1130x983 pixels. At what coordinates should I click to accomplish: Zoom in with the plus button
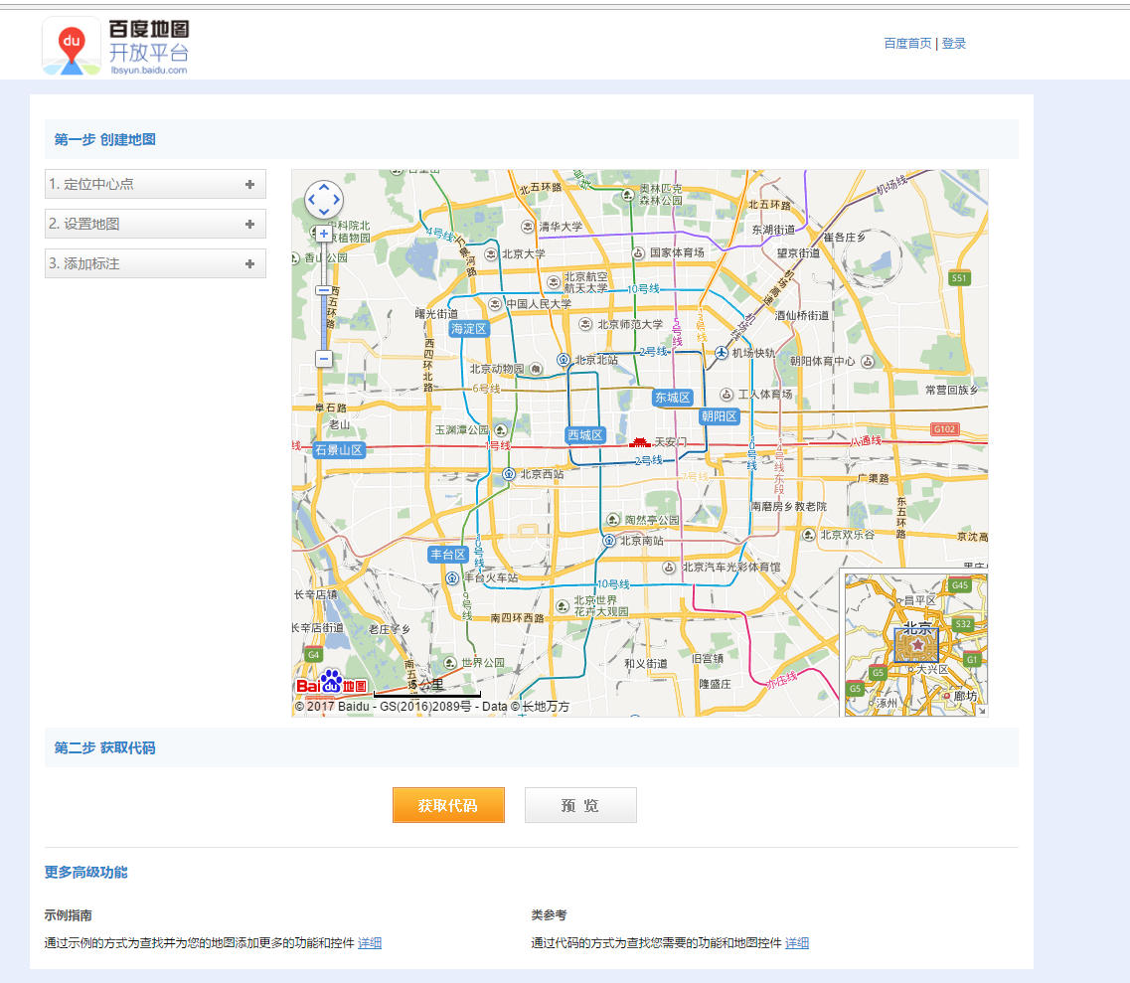(324, 234)
